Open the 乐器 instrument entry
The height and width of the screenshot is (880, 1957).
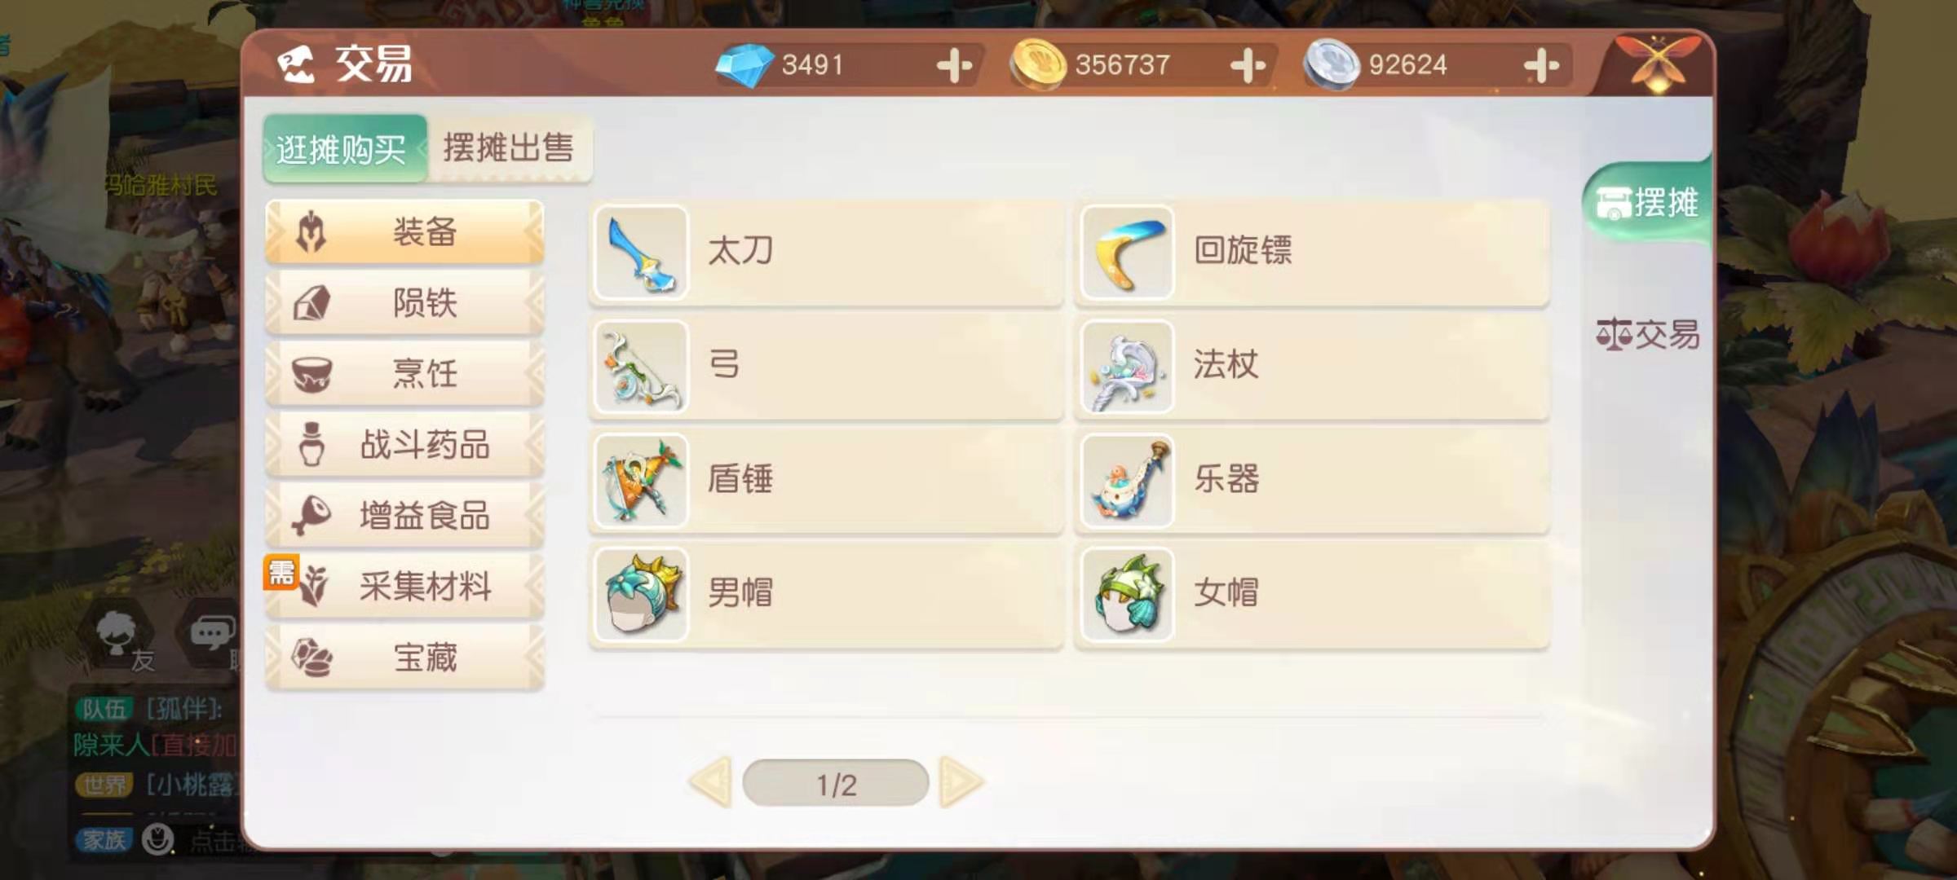pos(1312,481)
